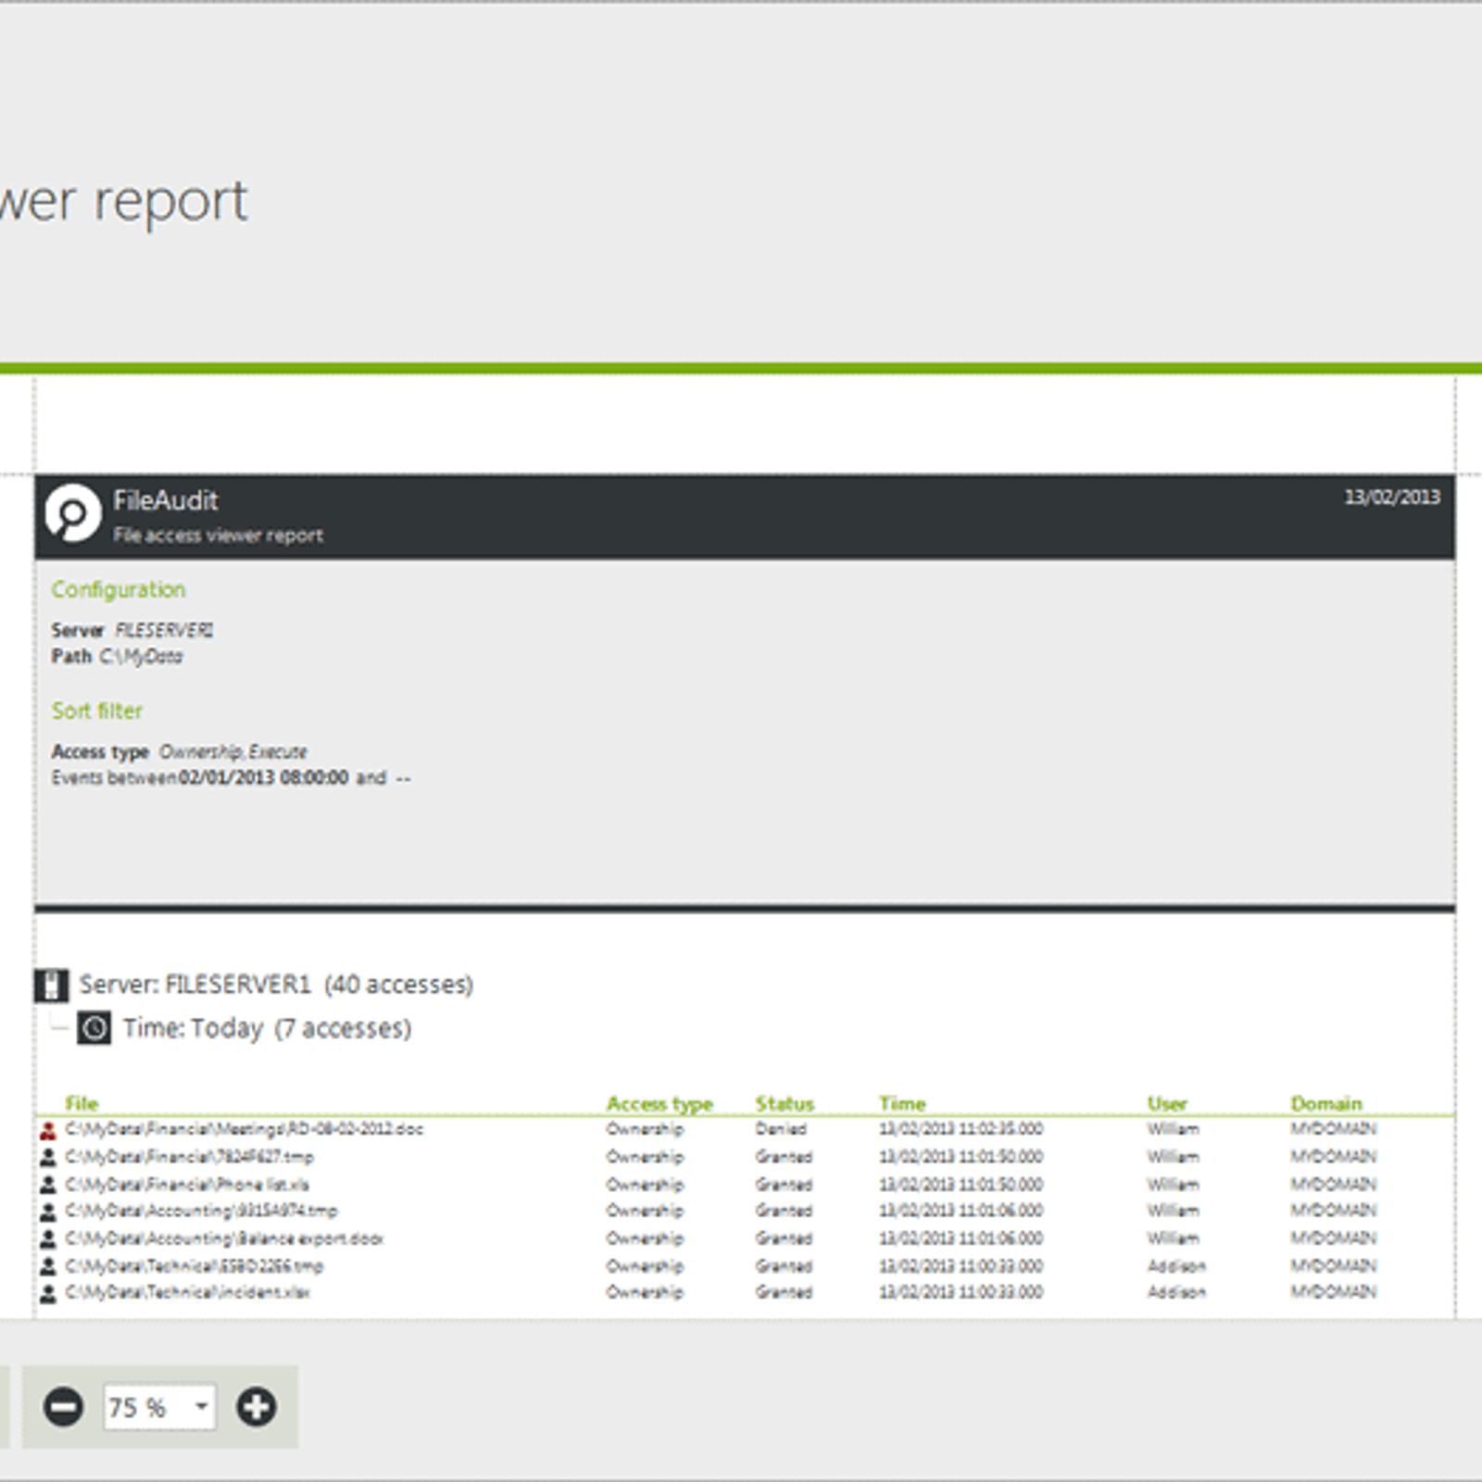The height and width of the screenshot is (1482, 1482).
Task: Click the red user icon for RD-08-02-2012.doc
Action: point(48,1130)
